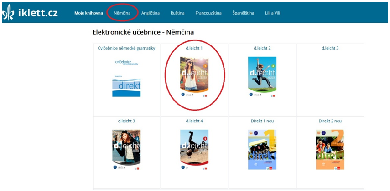Click the Direkt 1 neu title link
Screen dimensions: 390x191
click(262, 121)
